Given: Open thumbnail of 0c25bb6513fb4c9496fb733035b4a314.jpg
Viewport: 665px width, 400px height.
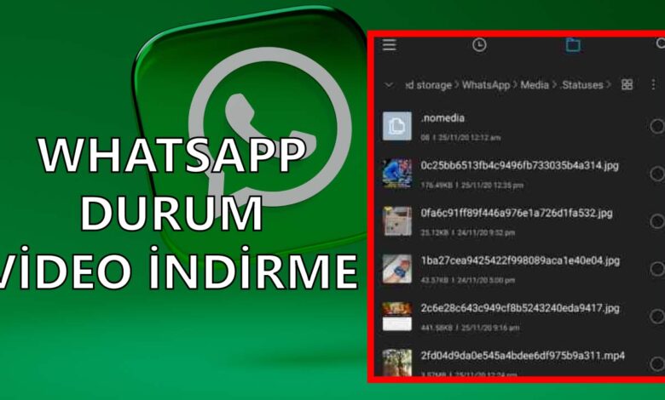Looking at the screenshot, I should click(x=397, y=174).
